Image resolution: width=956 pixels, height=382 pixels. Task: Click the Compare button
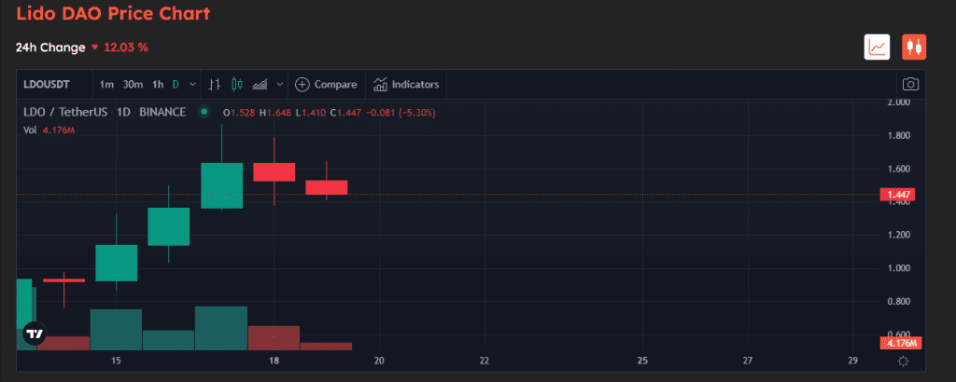326,85
